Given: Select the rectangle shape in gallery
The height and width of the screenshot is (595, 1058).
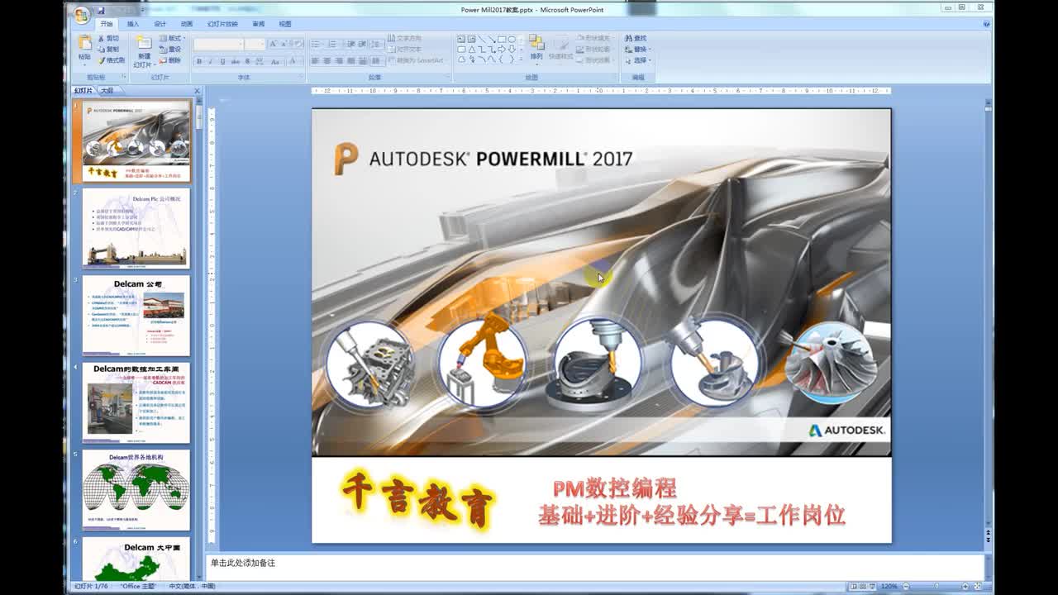Looking at the screenshot, I should [x=502, y=39].
